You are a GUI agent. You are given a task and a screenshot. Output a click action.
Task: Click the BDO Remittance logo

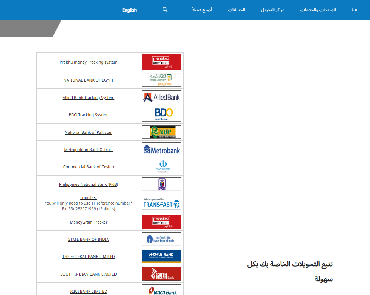click(x=161, y=114)
